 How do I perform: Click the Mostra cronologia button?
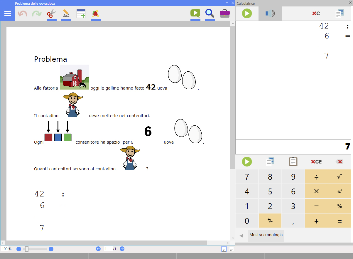coord(266,235)
